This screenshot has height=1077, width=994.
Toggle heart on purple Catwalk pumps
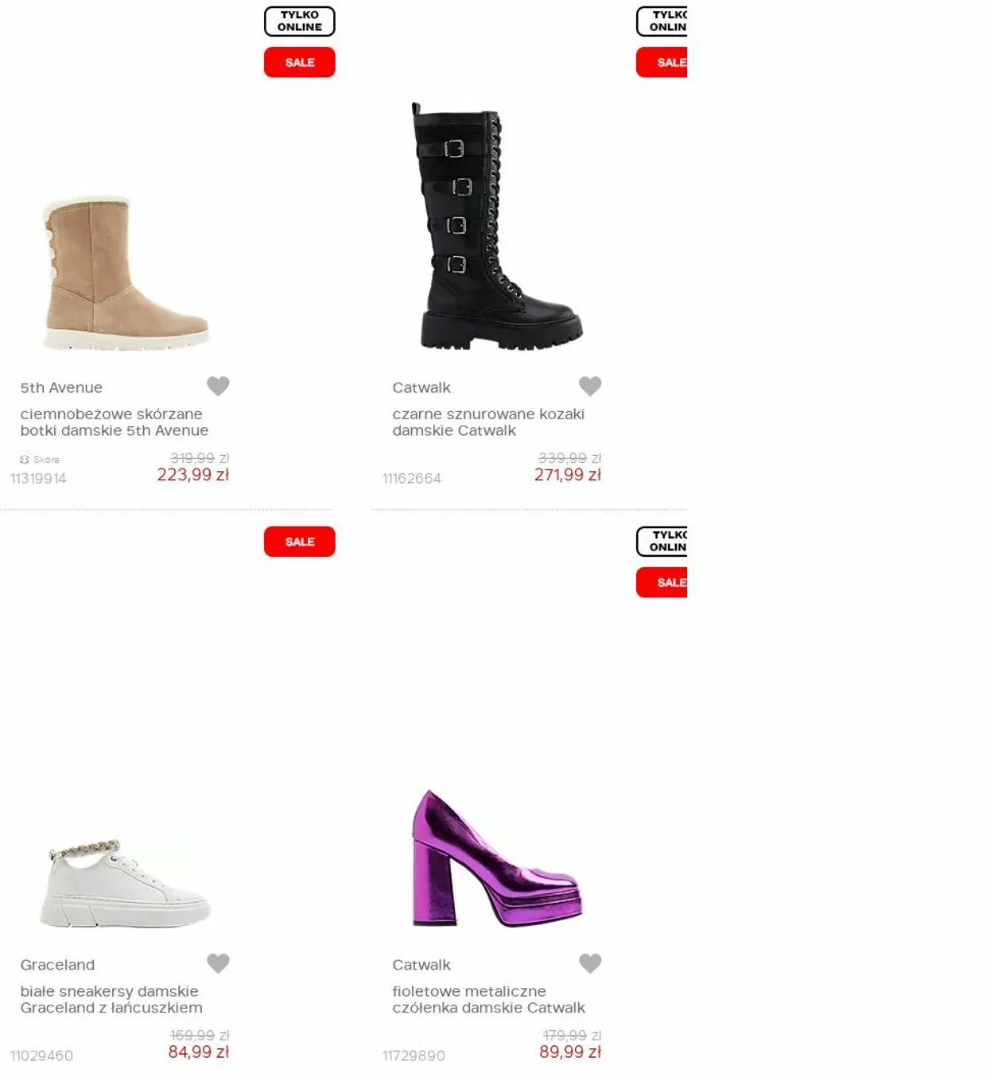(590, 963)
